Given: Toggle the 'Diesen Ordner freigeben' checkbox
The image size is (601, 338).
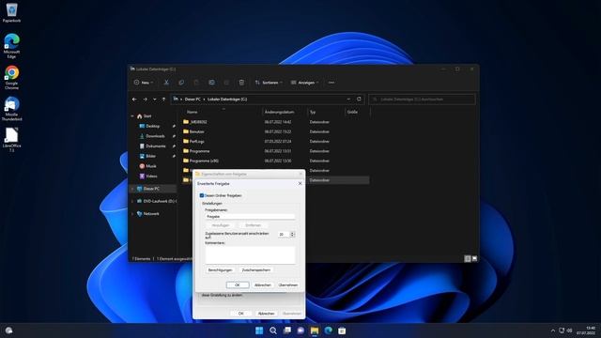Looking at the screenshot, I should tap(202, 195).
